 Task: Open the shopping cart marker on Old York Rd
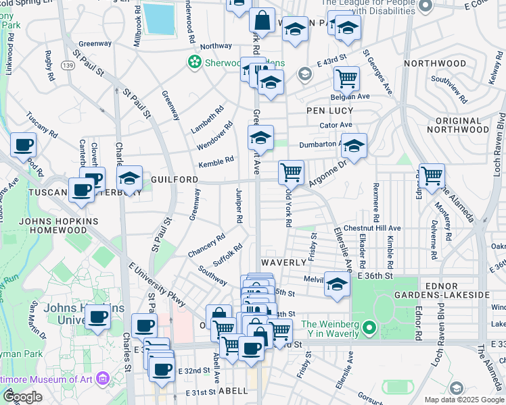point(291,172)
